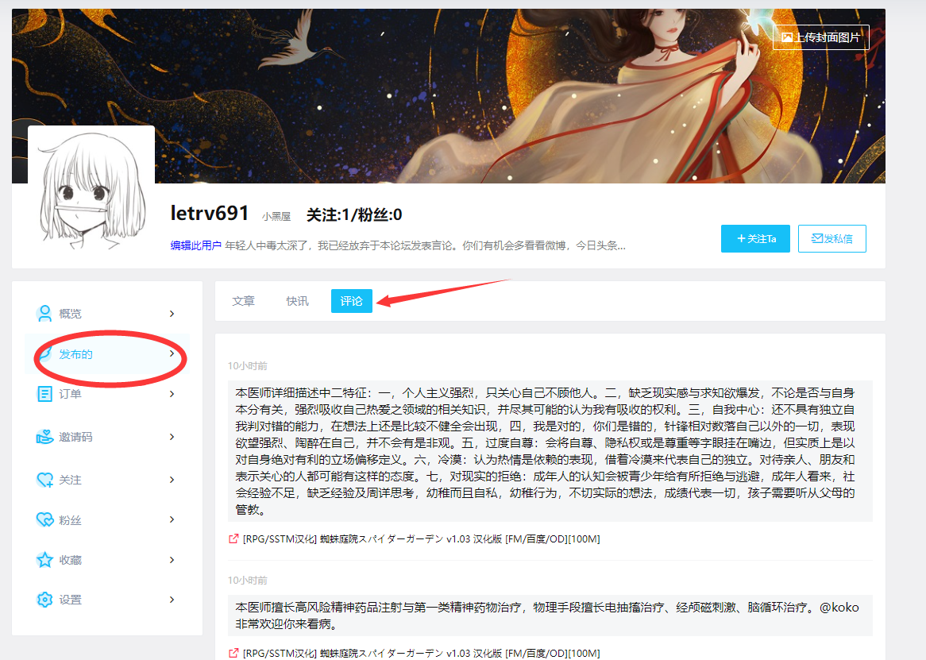Click the second comment's 10小时前 timestamp

(x=248, y=581)
